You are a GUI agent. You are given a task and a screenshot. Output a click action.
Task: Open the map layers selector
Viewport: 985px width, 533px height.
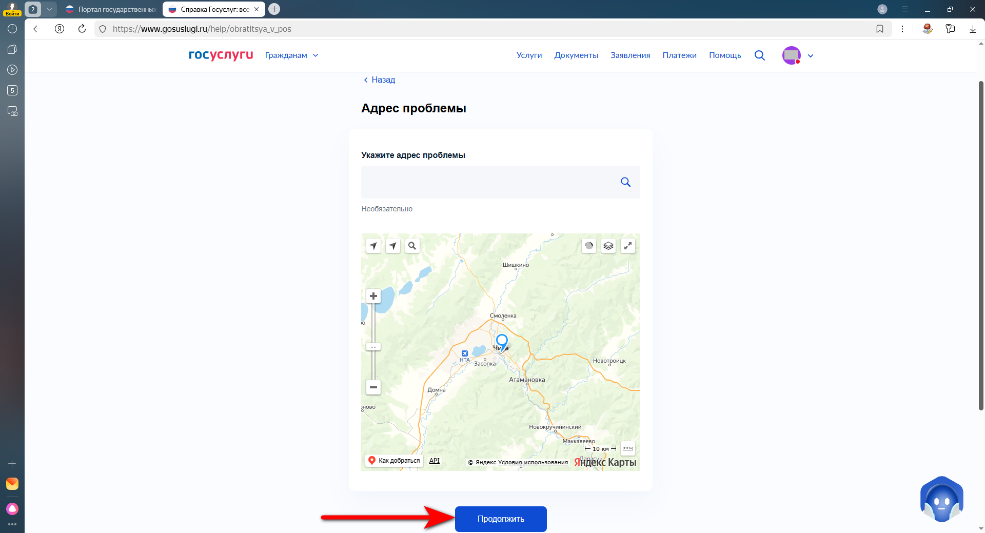click(608, 246)
